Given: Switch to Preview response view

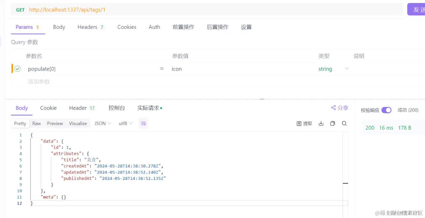Looking at the screenshot, I should (55, 123).
